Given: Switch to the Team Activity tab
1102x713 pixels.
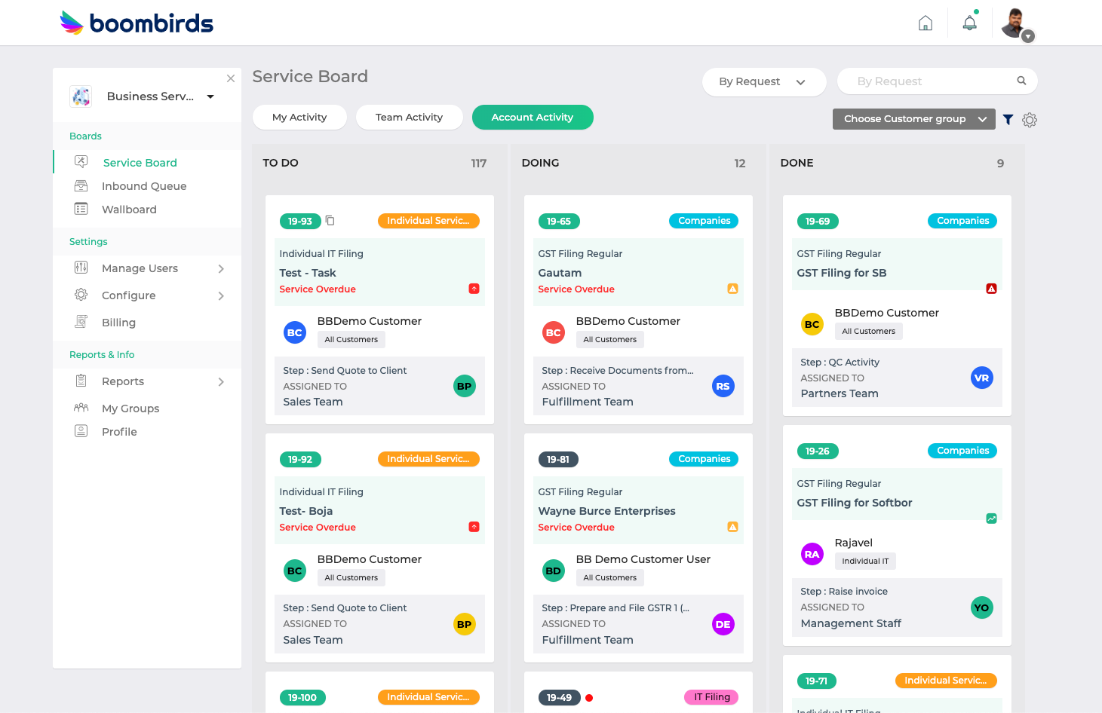Looking at the screenshot, I should pos(409,117).
